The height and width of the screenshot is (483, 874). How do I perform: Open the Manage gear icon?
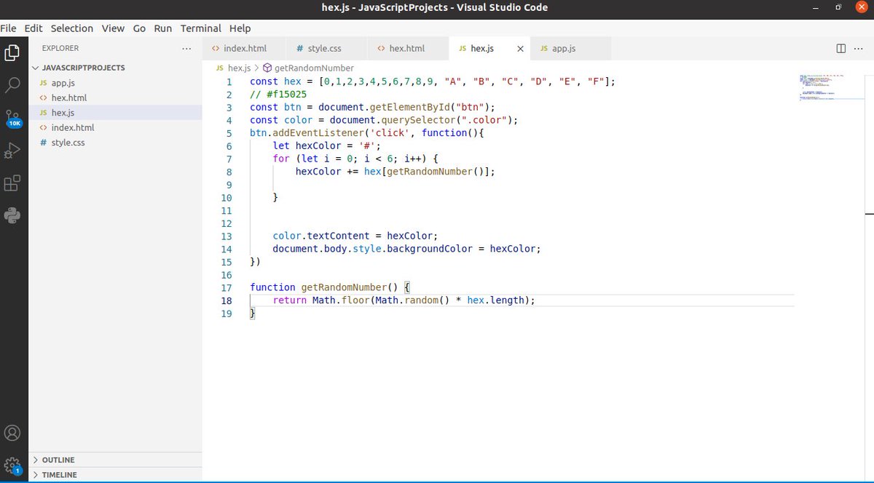coord(12,466)
